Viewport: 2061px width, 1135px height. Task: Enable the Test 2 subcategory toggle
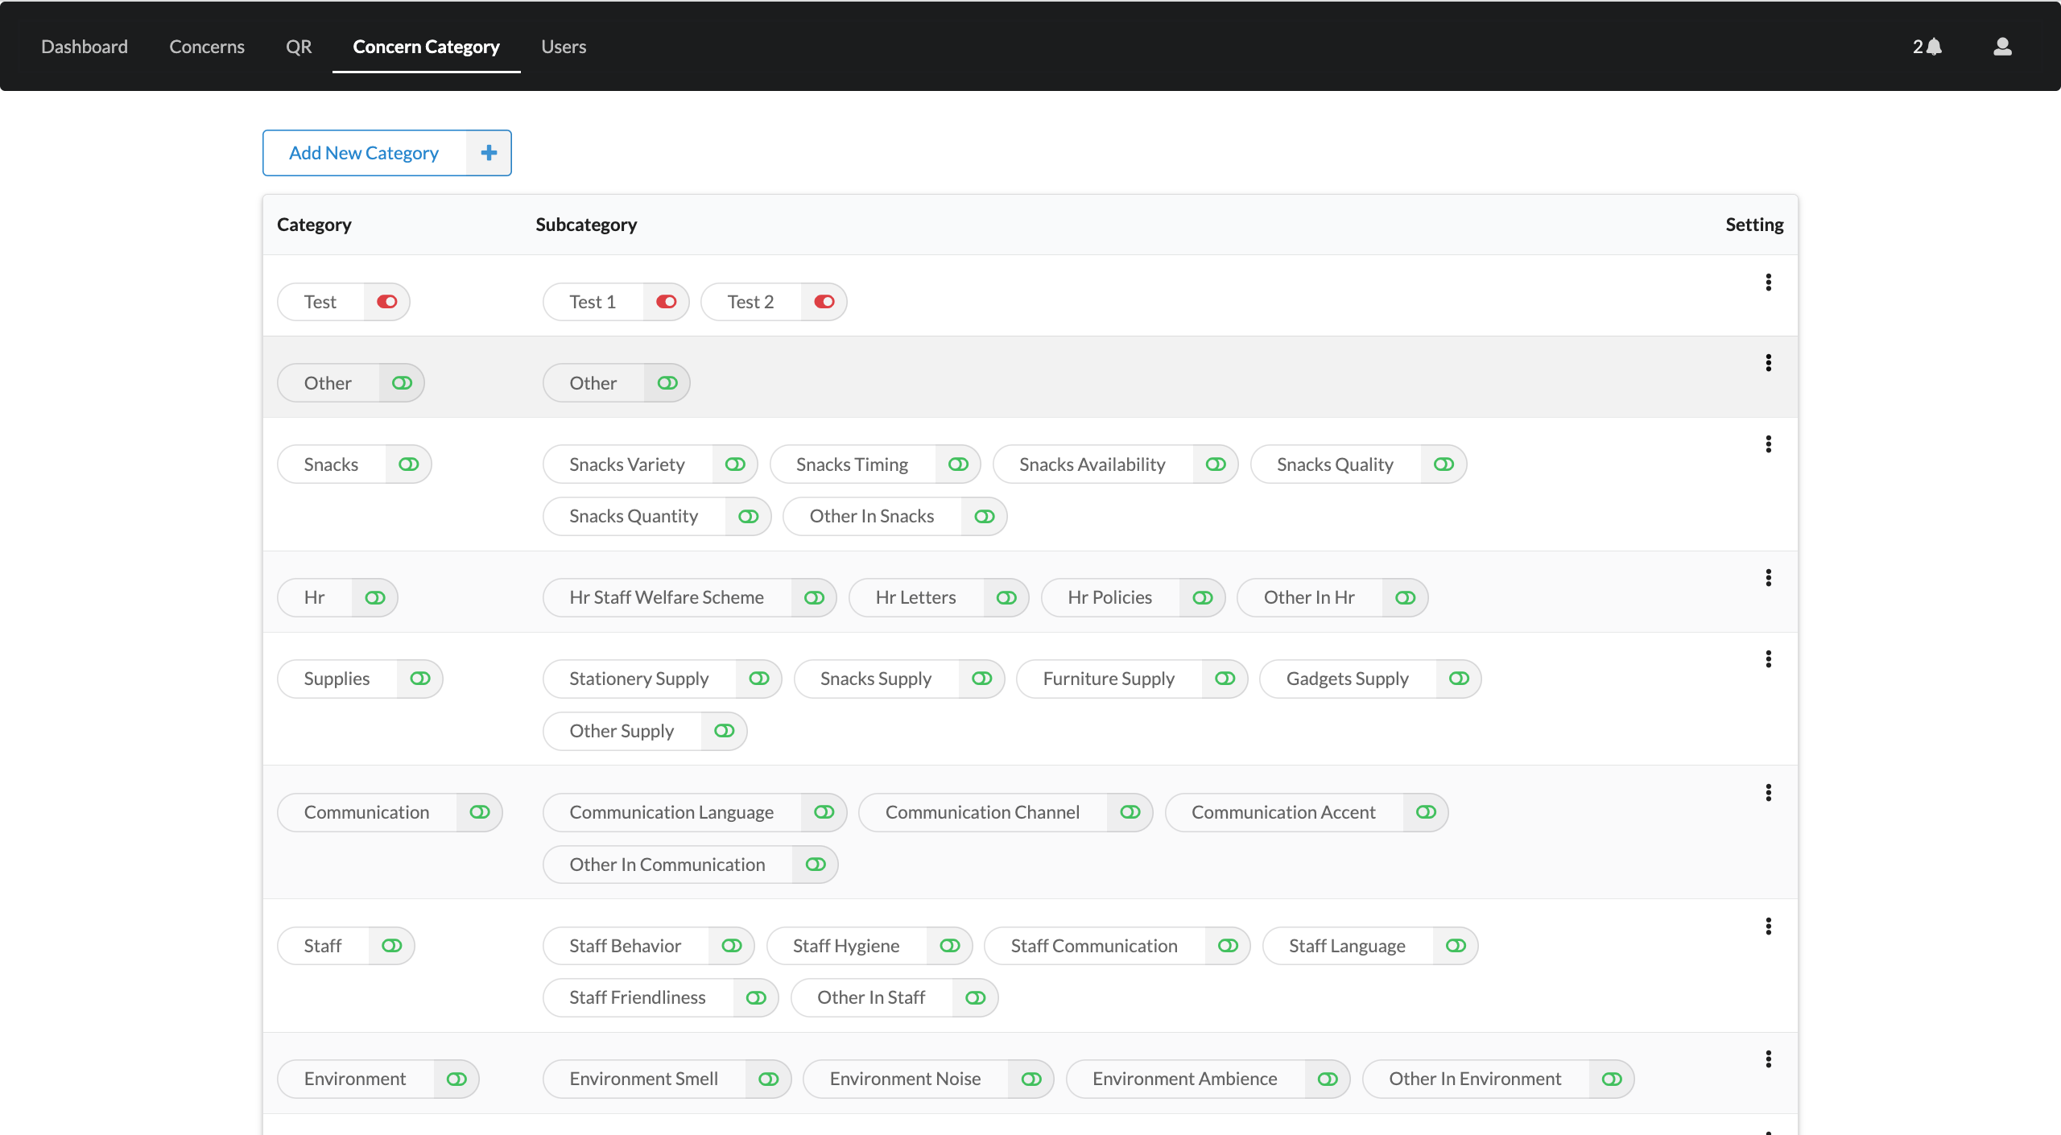point(824,302)
